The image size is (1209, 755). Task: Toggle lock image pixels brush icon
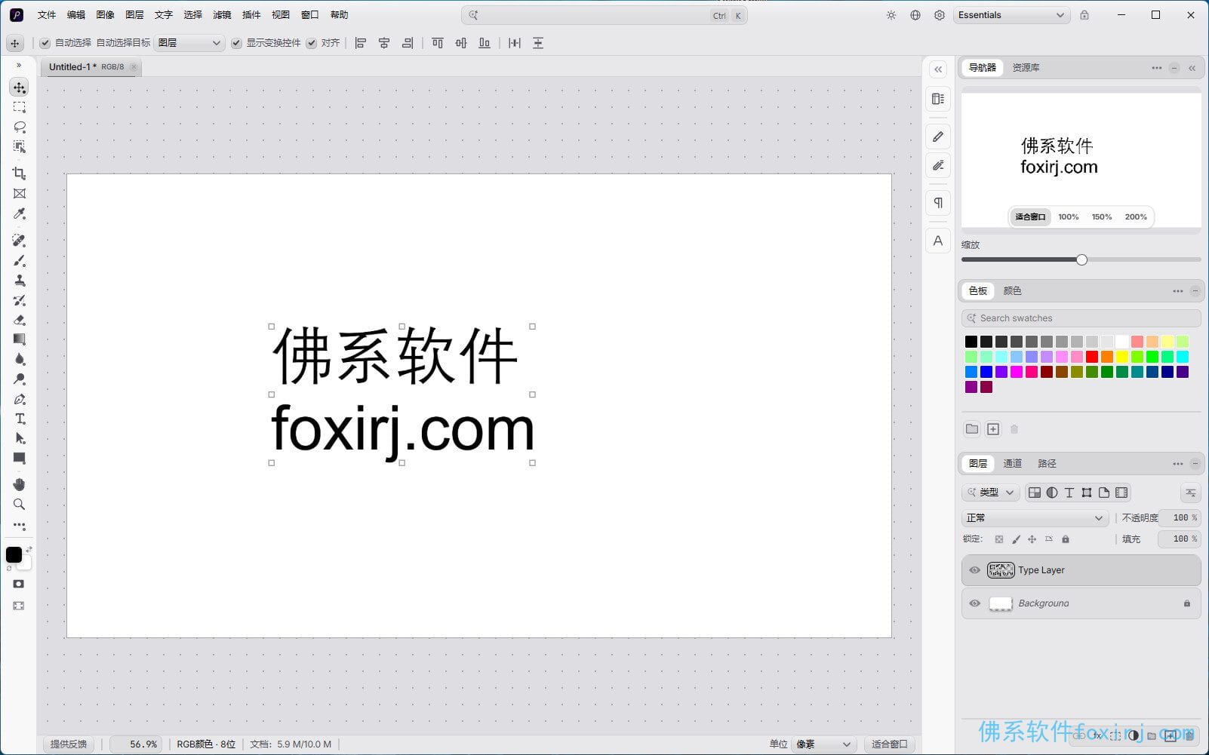click(1016, 539)
